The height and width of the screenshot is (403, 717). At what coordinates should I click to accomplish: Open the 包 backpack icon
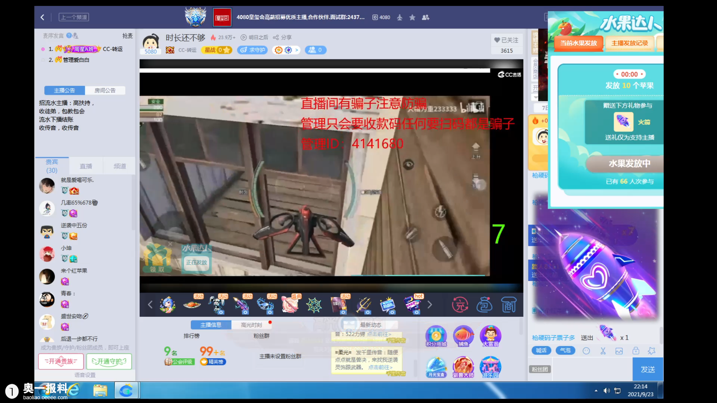484,305
